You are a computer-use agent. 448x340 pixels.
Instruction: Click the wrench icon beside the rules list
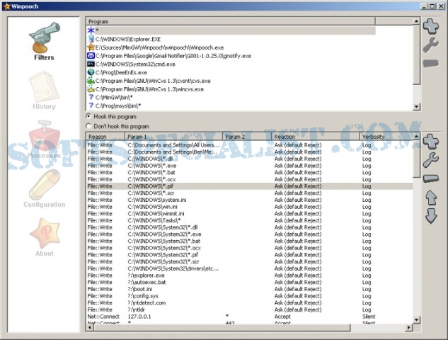431,160
